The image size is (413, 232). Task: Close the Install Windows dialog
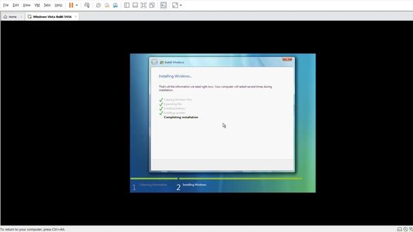(287, 59)
